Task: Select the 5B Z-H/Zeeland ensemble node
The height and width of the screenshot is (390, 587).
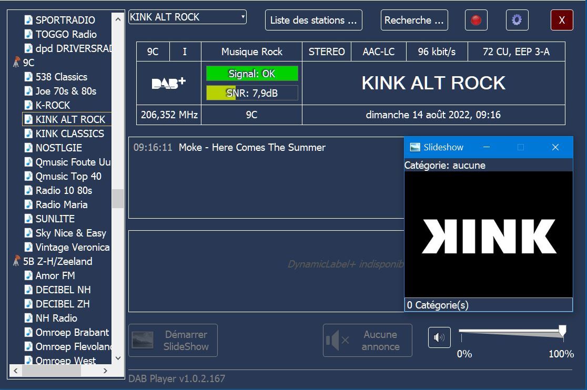Action: [58, 261]
